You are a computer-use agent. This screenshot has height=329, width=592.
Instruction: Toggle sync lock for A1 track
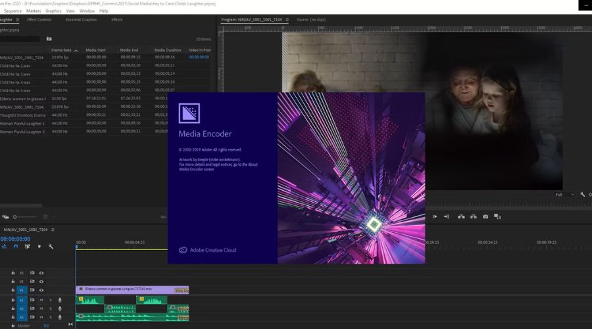tap(32, 300)
